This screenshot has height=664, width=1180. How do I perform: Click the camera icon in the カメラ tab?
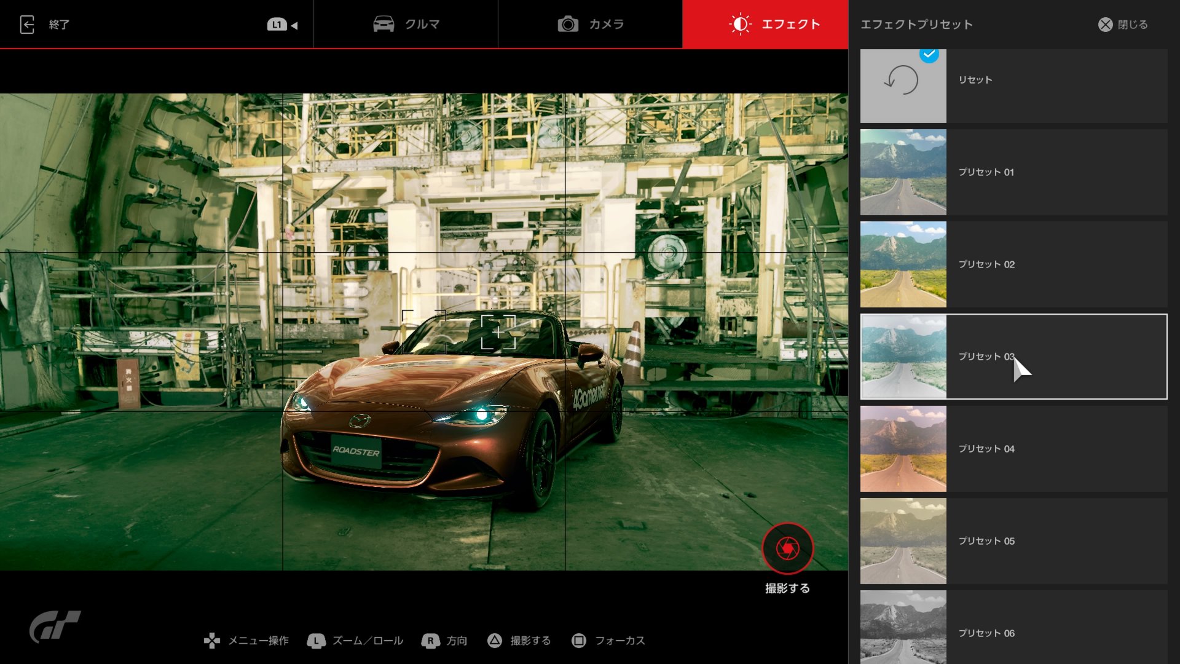pos(568,25)
